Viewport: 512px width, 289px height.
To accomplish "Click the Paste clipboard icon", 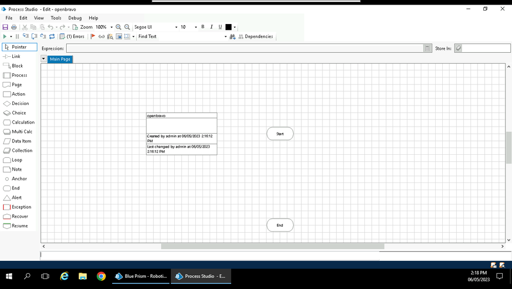I will pos(42,27).
